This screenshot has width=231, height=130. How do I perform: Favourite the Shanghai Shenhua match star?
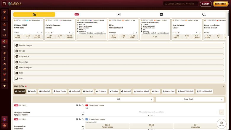point(83,105)
